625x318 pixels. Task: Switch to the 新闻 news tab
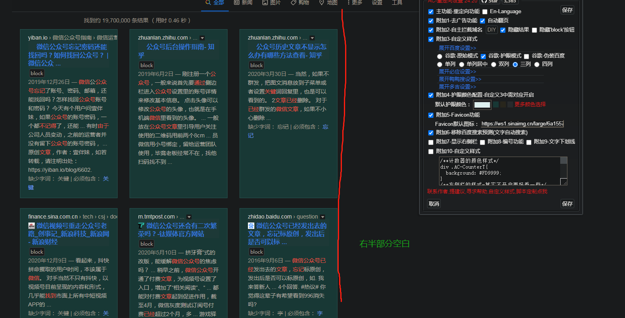tap(243, 2)
